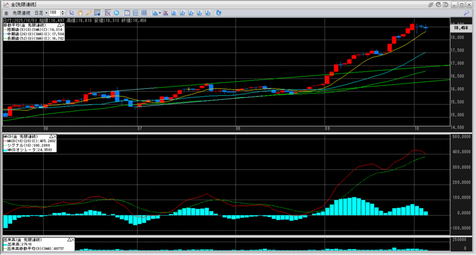The image size is (476, 255).
Task: Toggle the trendline edit tool button
Action: 97,13
